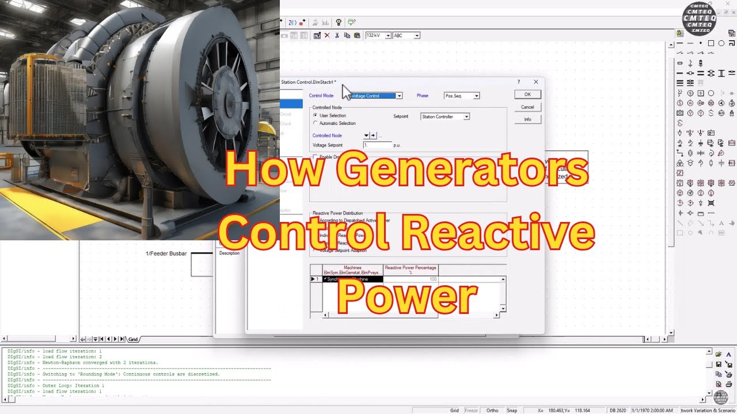Click the Cancel button
Screen dimensions: 737x414
pos(527,107)
